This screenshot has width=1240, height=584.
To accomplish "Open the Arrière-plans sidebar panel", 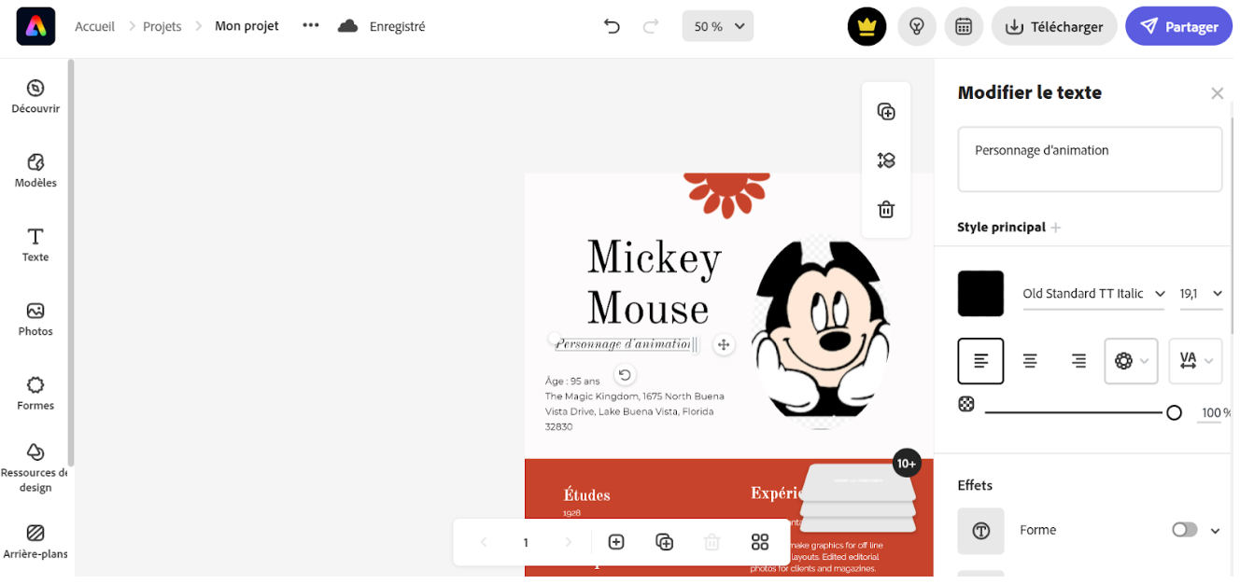I will (x=35, y=541).
